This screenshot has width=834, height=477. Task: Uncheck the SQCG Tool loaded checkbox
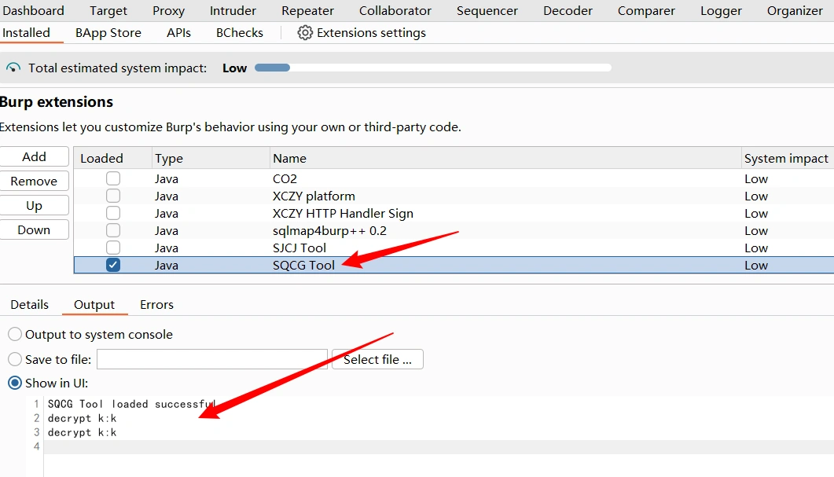(x=113, y=266)
